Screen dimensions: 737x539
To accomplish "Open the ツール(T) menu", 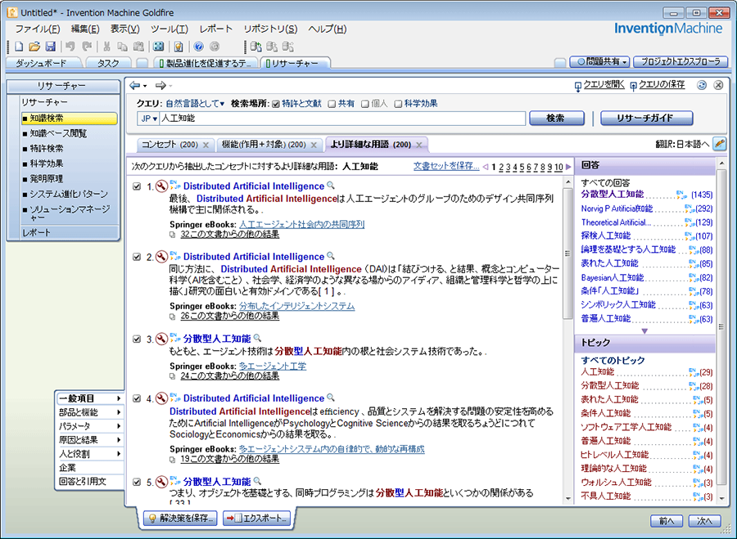I will coord(170,29).
